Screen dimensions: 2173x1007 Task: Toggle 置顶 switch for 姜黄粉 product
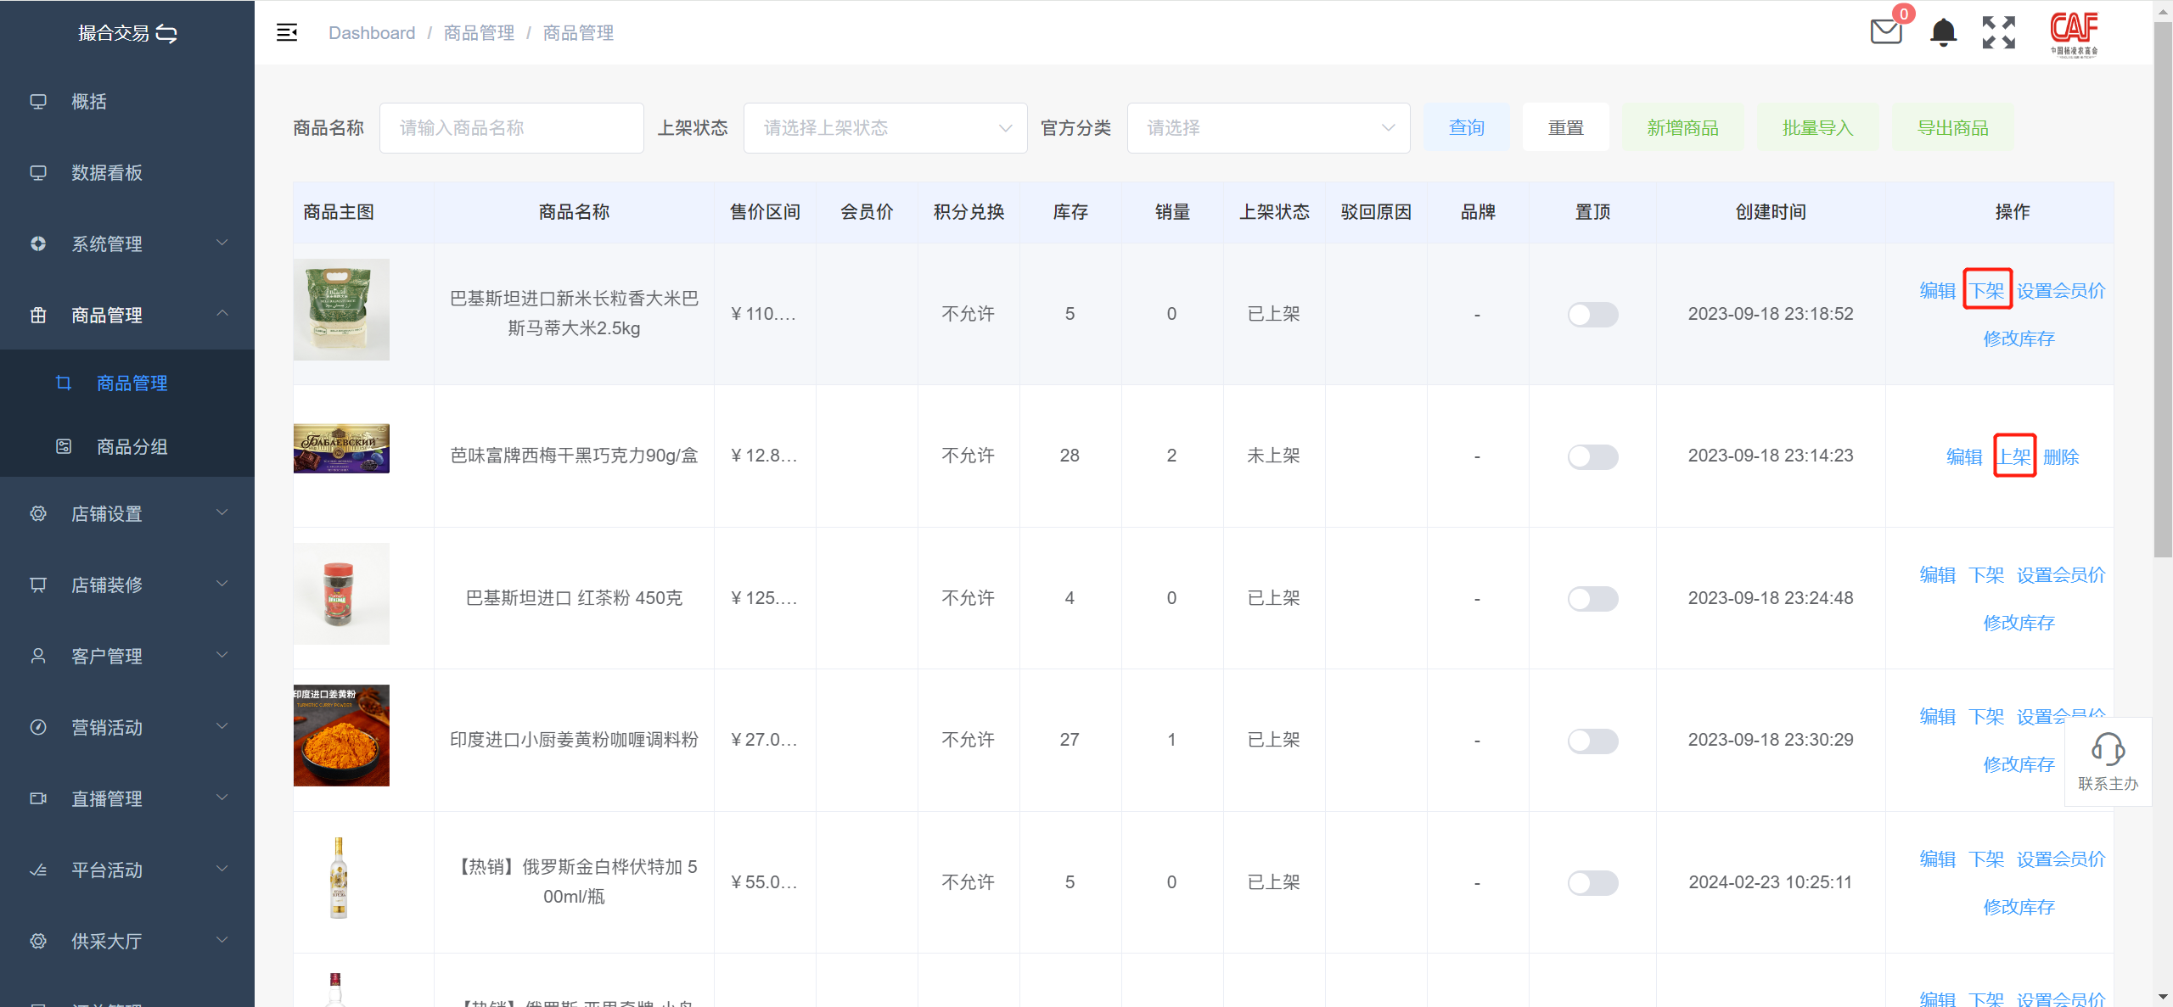pyautogui.click(x=1592, y=741)
